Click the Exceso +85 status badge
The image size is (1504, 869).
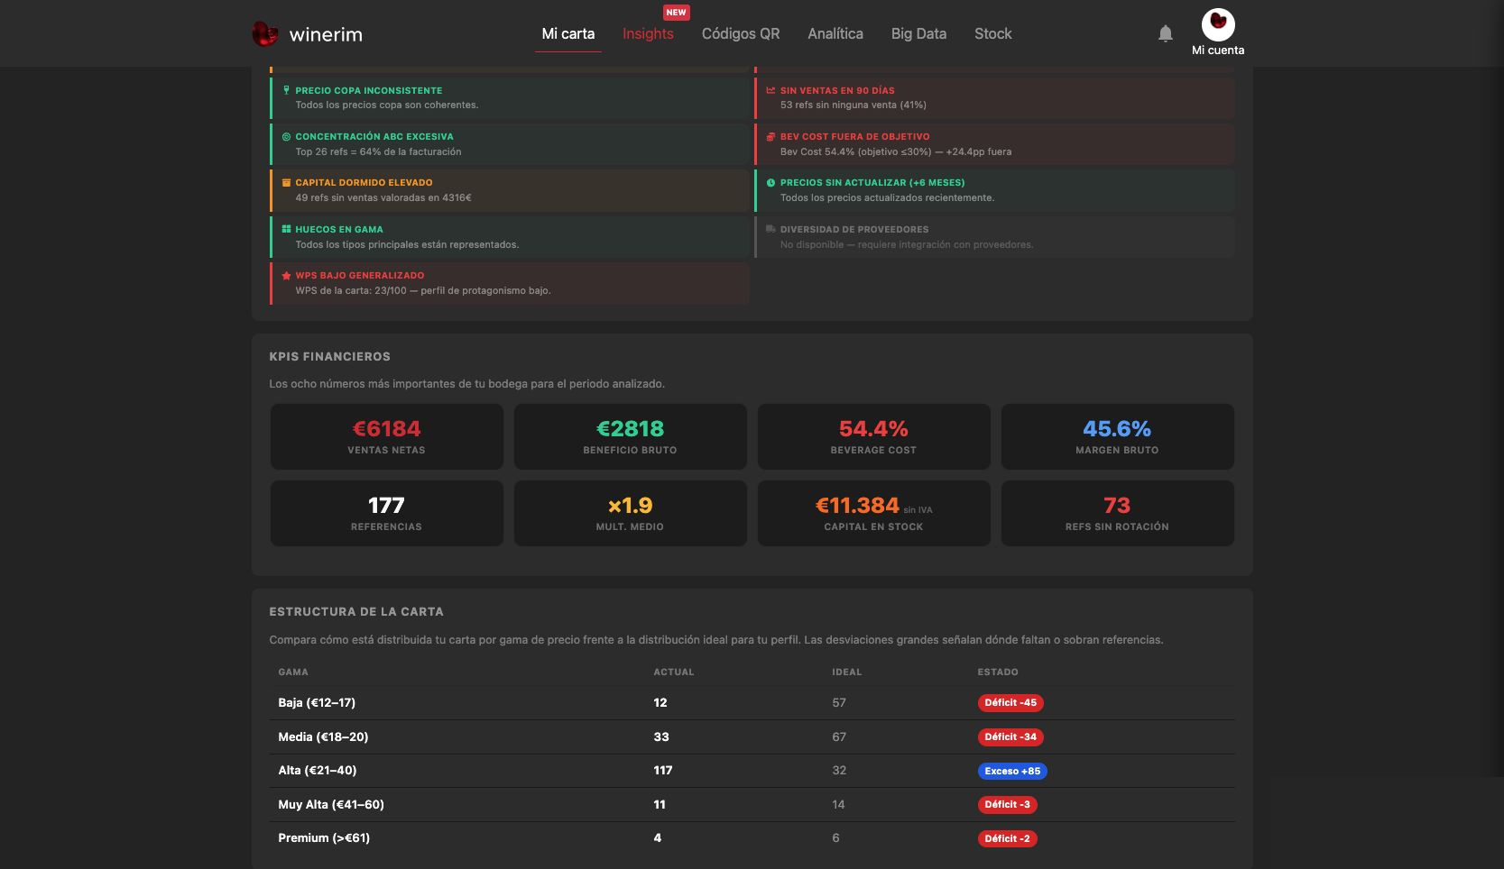pos(1012,771)
